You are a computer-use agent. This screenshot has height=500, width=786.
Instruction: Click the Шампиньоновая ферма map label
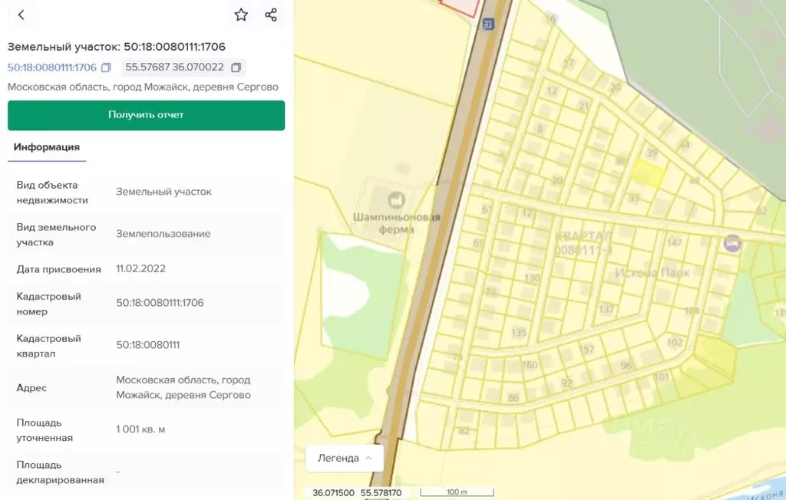click(x=396, y=223)
